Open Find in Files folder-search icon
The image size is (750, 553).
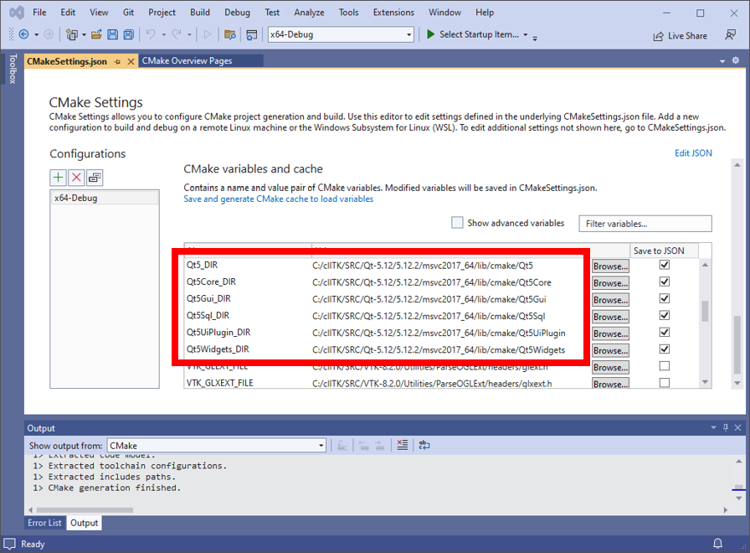(x=230, y=34)
